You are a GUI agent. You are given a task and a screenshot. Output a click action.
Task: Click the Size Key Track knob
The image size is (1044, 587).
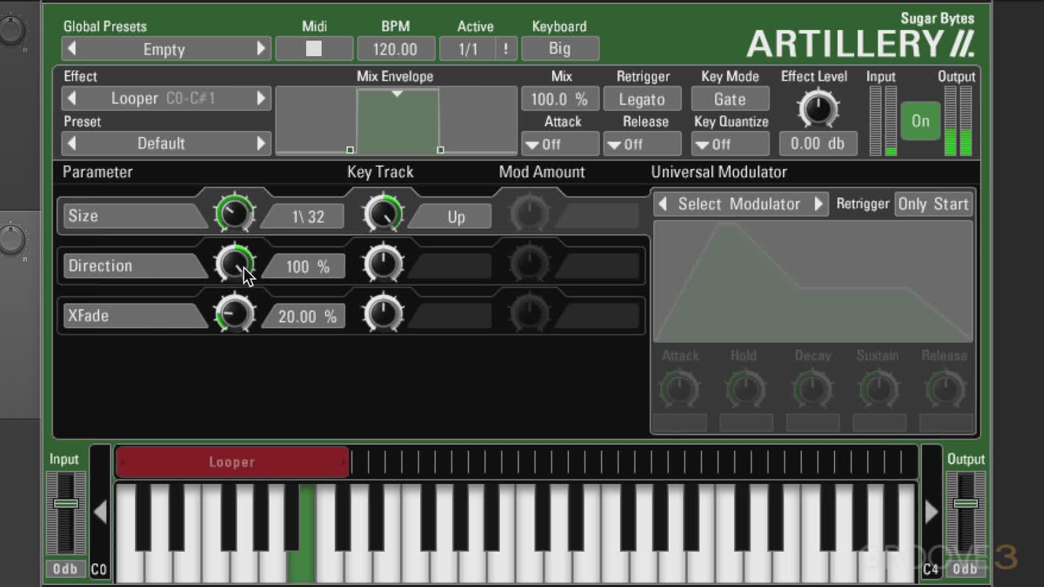pyautogui.click(x=383, y=213)
